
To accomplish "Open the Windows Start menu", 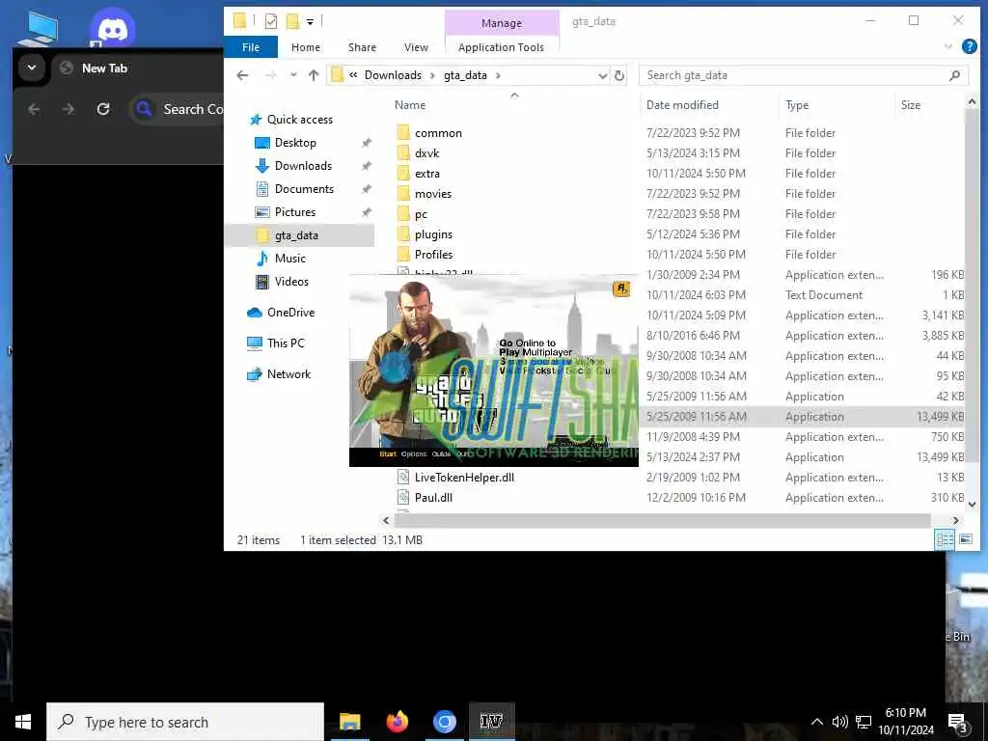I will pyautogui.click(x=23, y=722).
